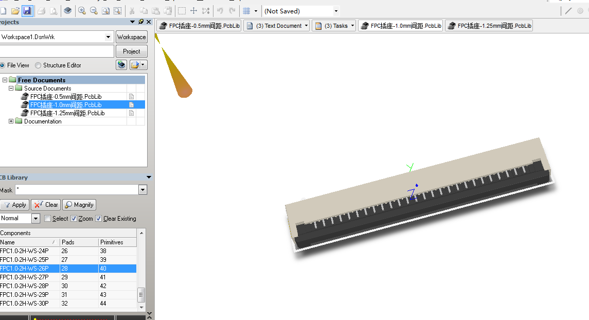Viewport: 589px width, 320px height.
Task: Click the Cut scissors icon
Action: (132, 11)
